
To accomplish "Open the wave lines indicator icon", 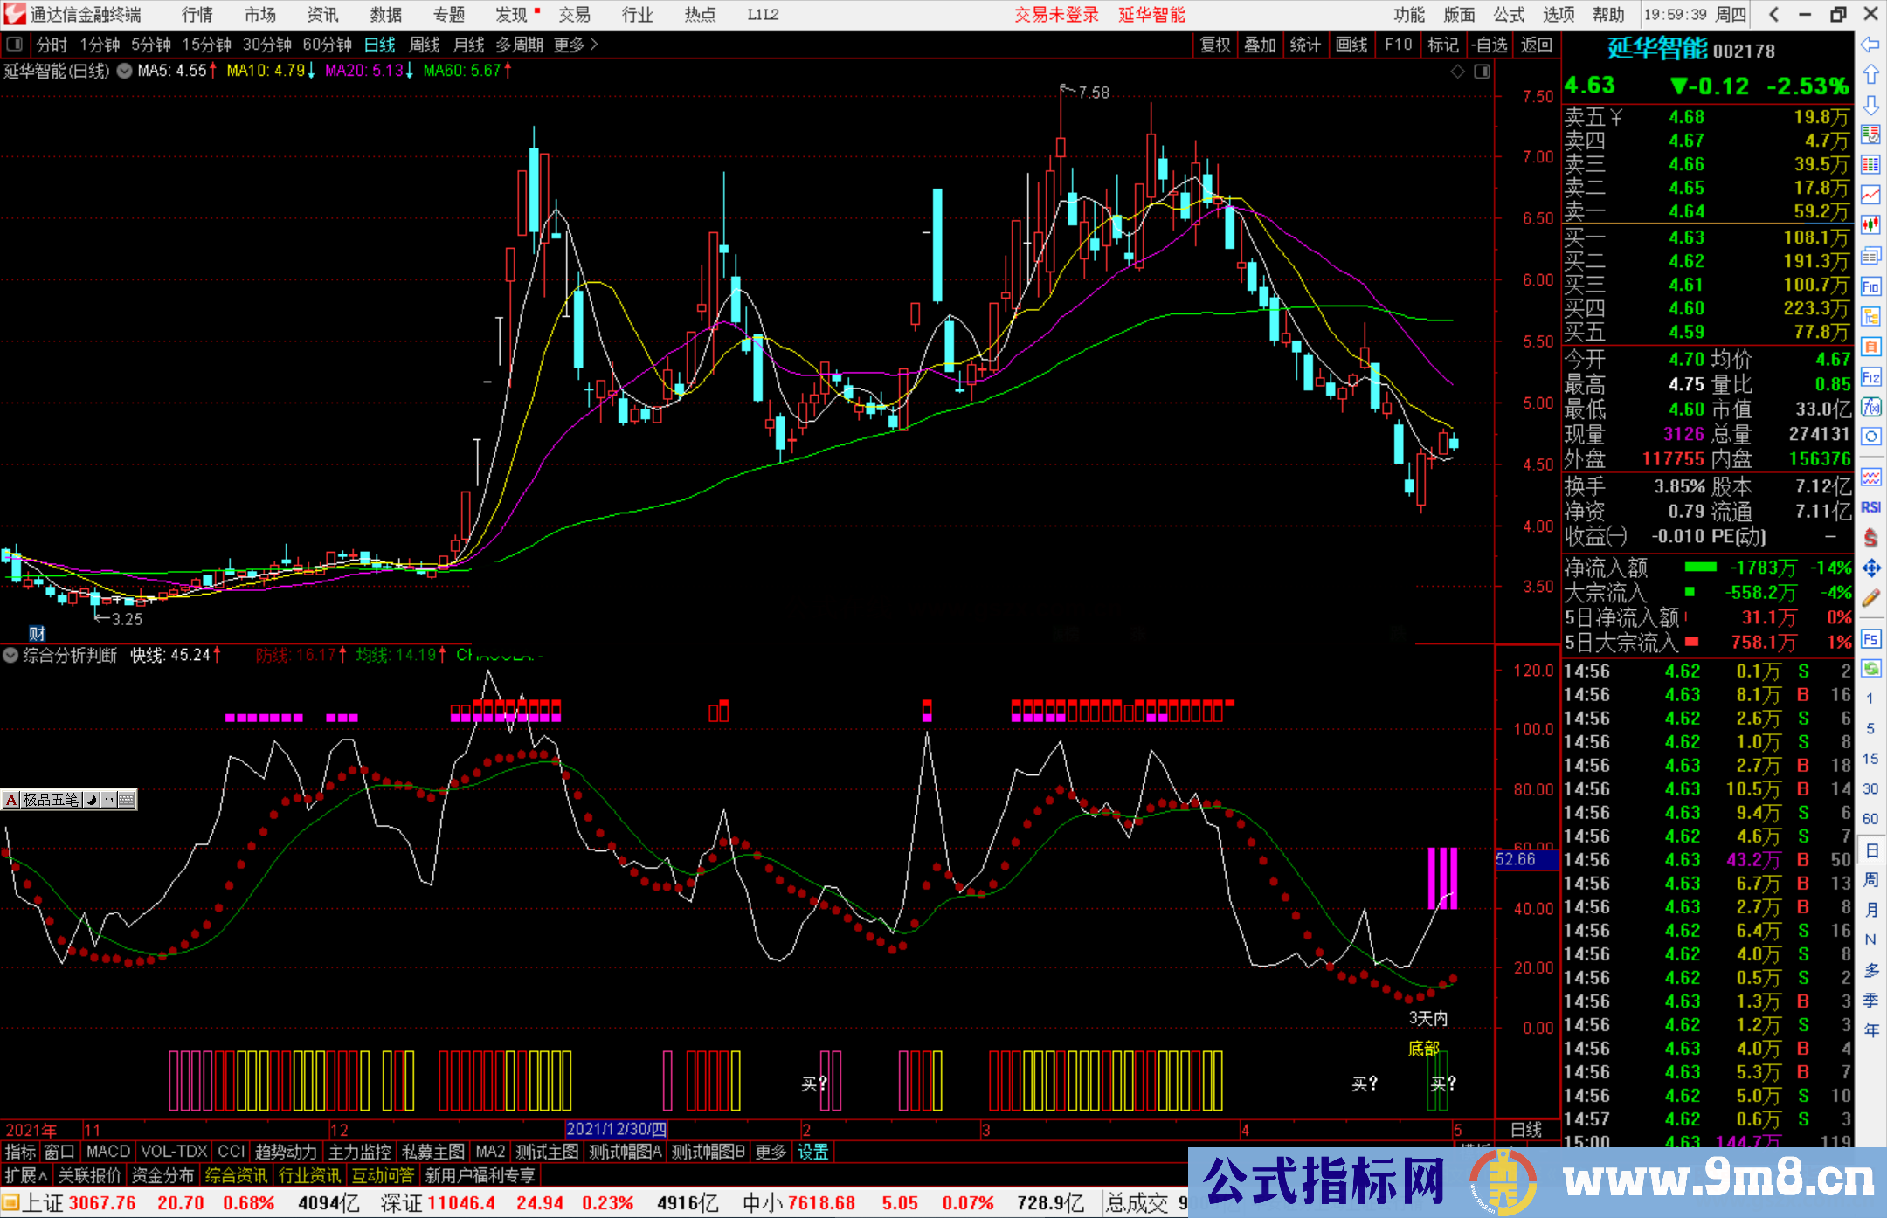I will tap(1870, 477).
